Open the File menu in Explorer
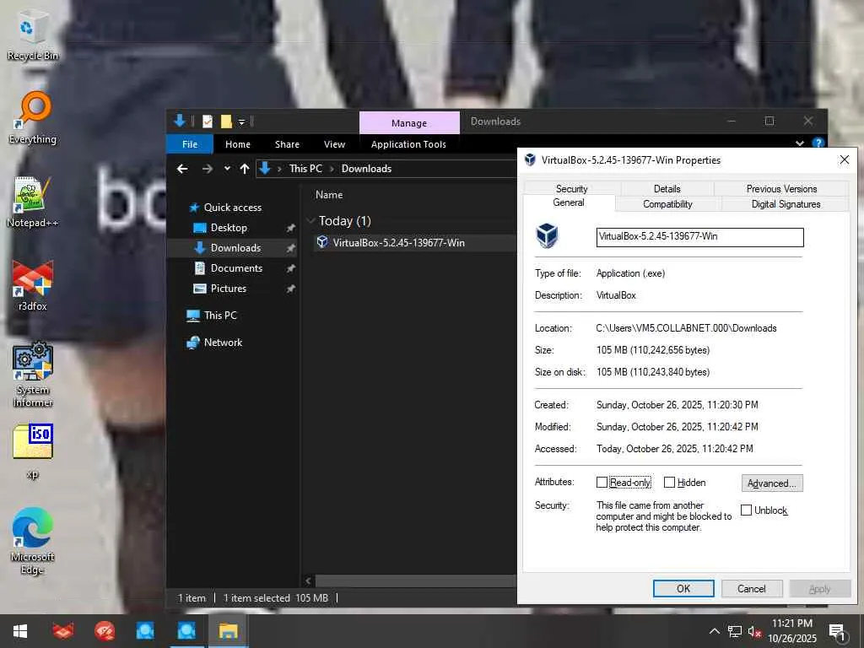This screenshot has width=864, height=648. (x=190, y=143)
